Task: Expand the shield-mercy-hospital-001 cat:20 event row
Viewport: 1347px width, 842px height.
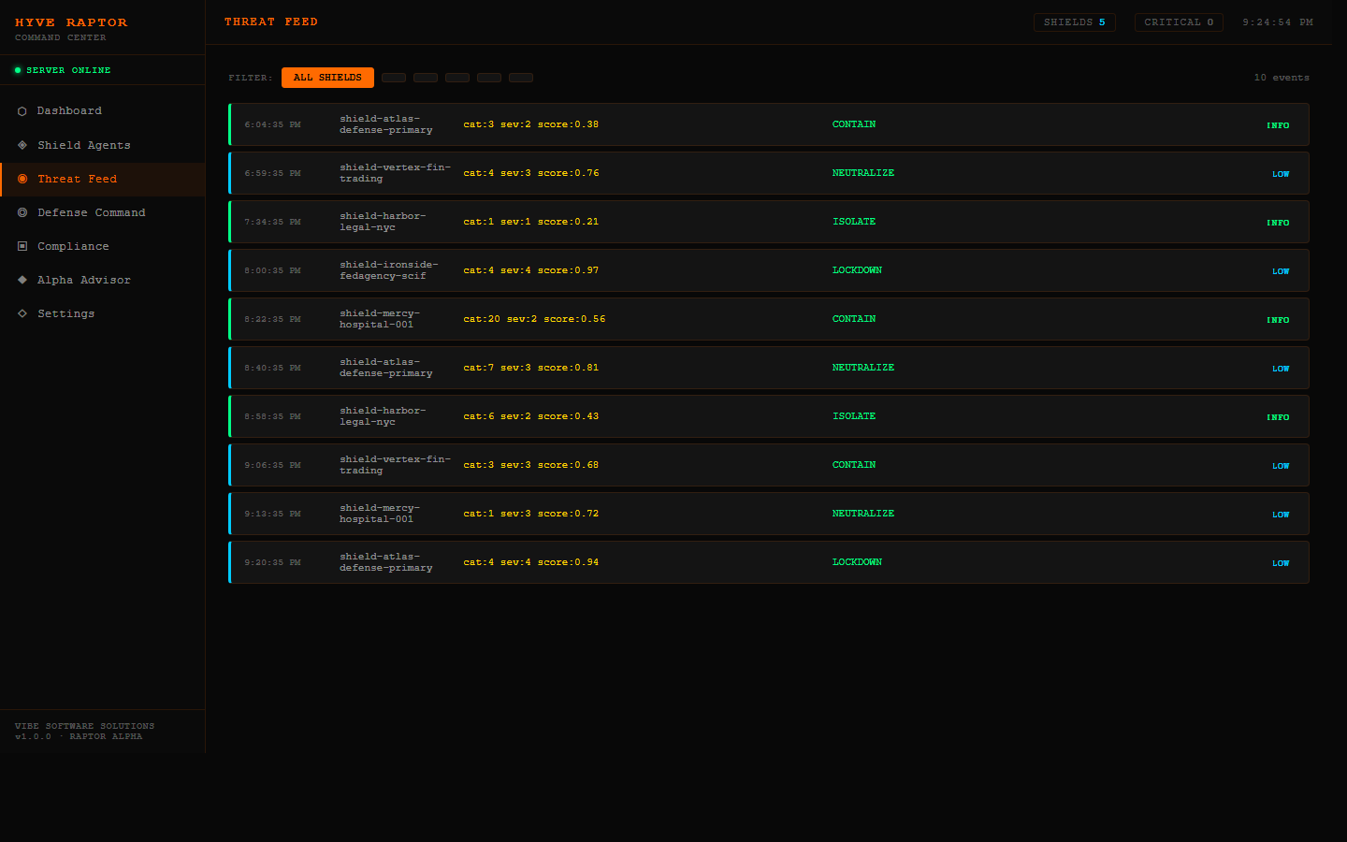Action: tap(769, 319)
